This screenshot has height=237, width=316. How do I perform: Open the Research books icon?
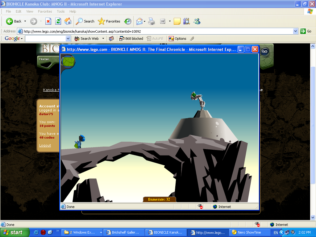click(186, 21)
